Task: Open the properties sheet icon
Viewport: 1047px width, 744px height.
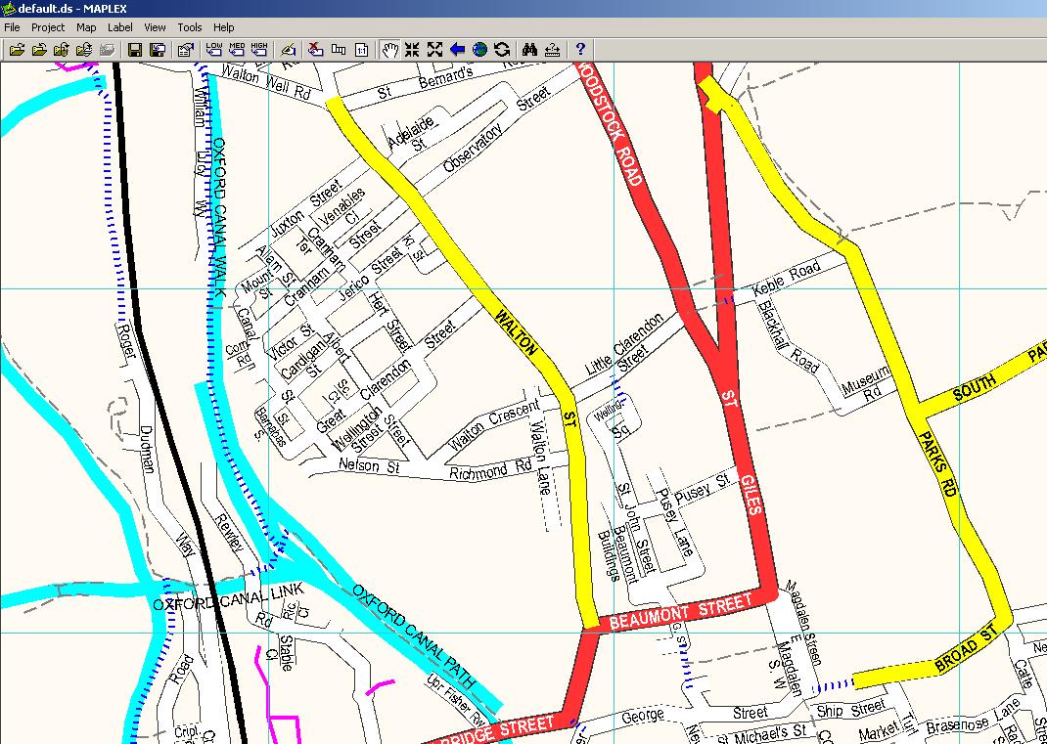Action: pos(185,50)
